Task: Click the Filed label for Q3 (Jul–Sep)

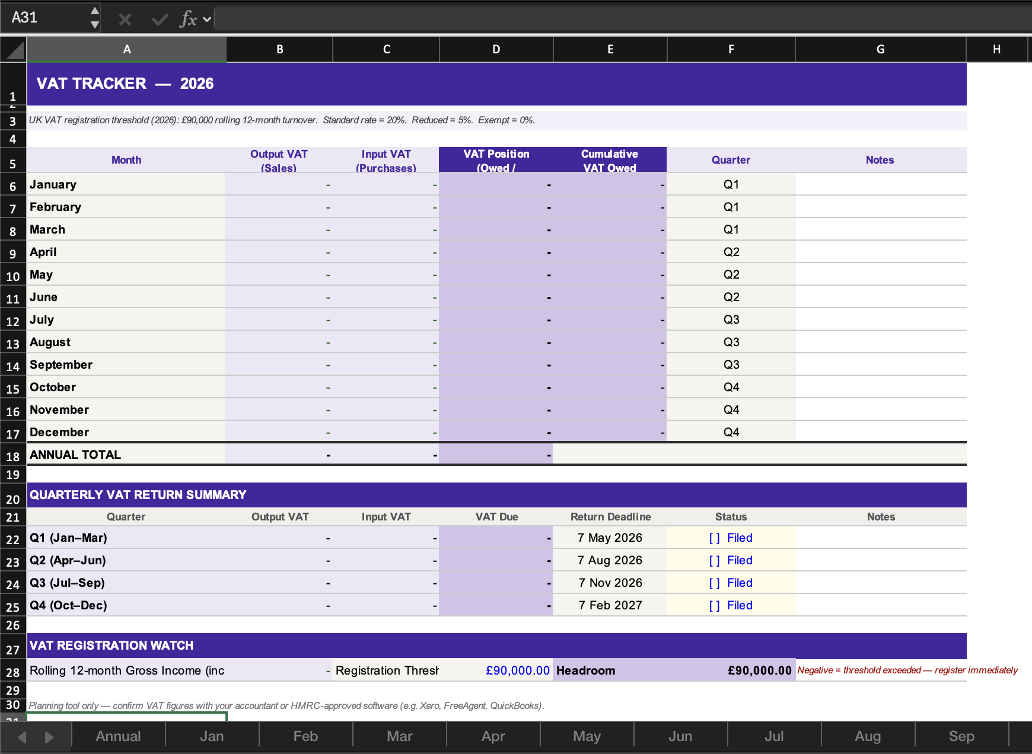Action: 739,583
